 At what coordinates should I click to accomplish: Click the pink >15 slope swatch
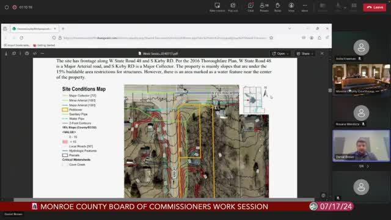pyautogui.click(x=65, y=142)
